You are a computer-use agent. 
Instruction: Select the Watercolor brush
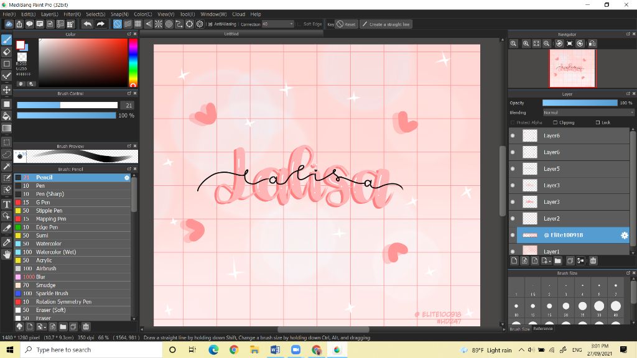point(72,244)
